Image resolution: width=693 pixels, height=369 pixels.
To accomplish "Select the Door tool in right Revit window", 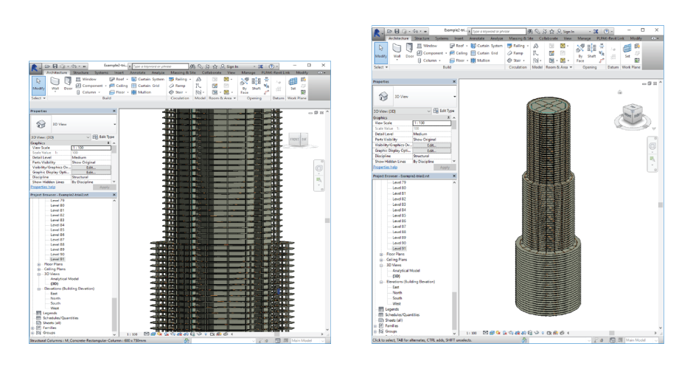I will click(x=410, y=51).
